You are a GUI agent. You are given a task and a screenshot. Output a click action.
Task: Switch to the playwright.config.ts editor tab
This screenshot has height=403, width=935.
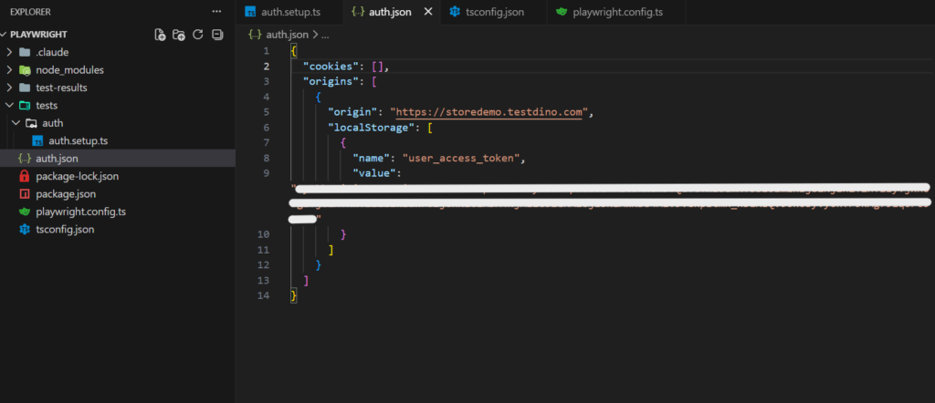[x=616, y=12]
